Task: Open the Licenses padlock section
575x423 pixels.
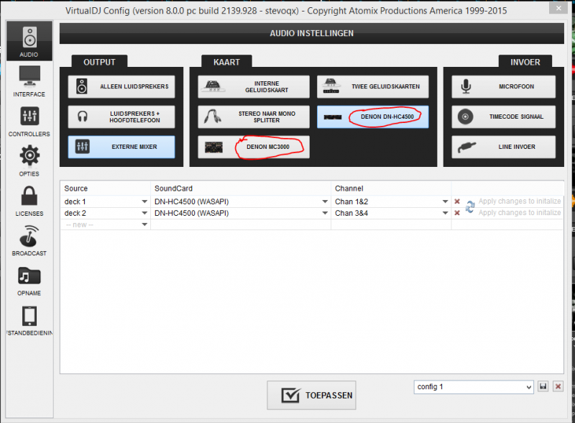Action: point(29,201)
